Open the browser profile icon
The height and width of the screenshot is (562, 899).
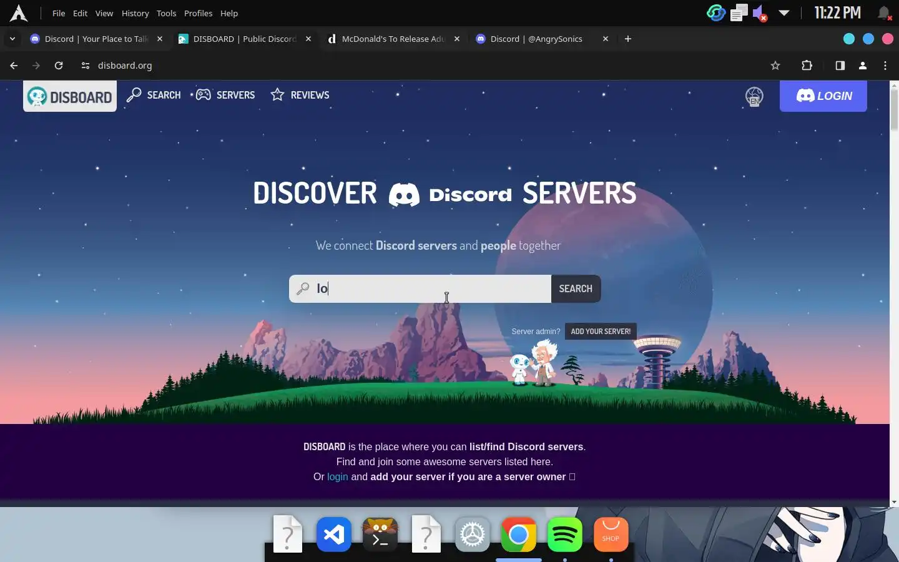coord(863,66)
